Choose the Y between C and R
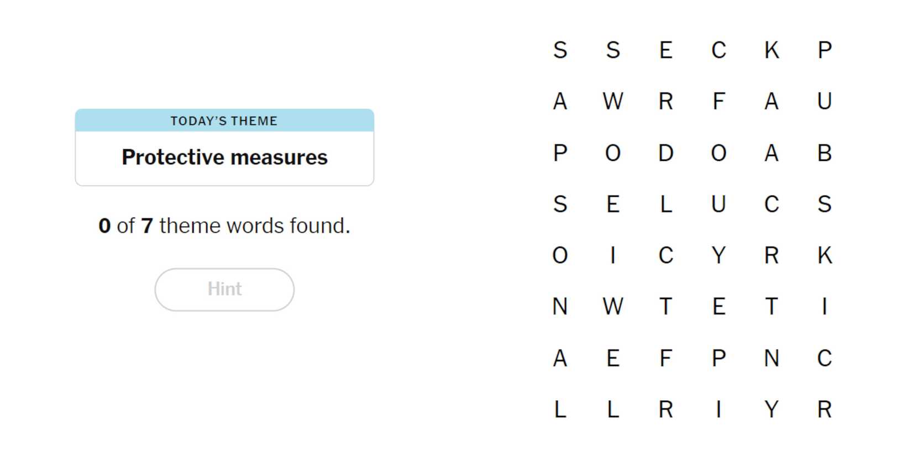The image size is (912, 456). point(719,255)
